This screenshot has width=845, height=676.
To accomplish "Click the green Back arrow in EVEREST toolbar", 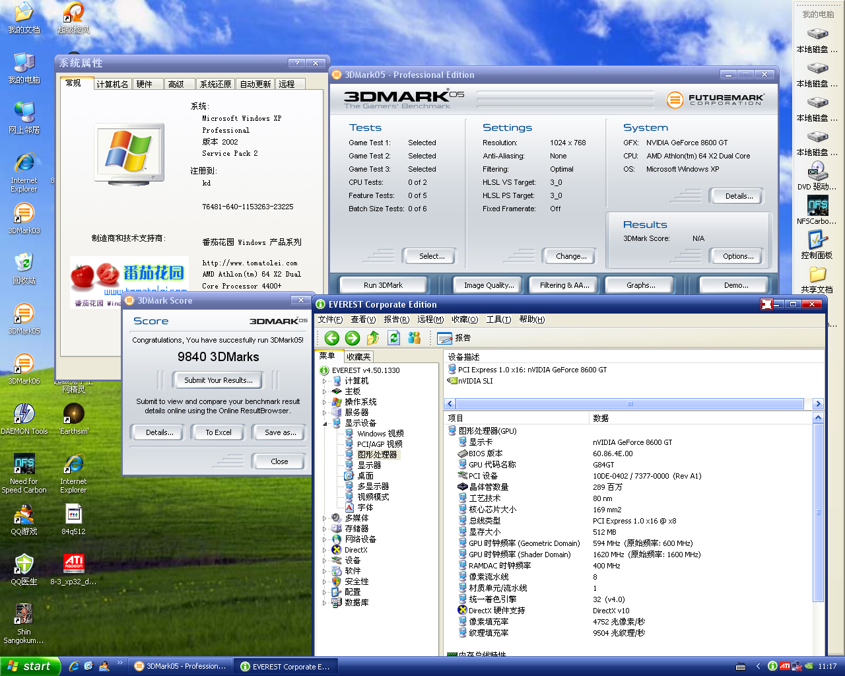I will click(x=332, y=338).
